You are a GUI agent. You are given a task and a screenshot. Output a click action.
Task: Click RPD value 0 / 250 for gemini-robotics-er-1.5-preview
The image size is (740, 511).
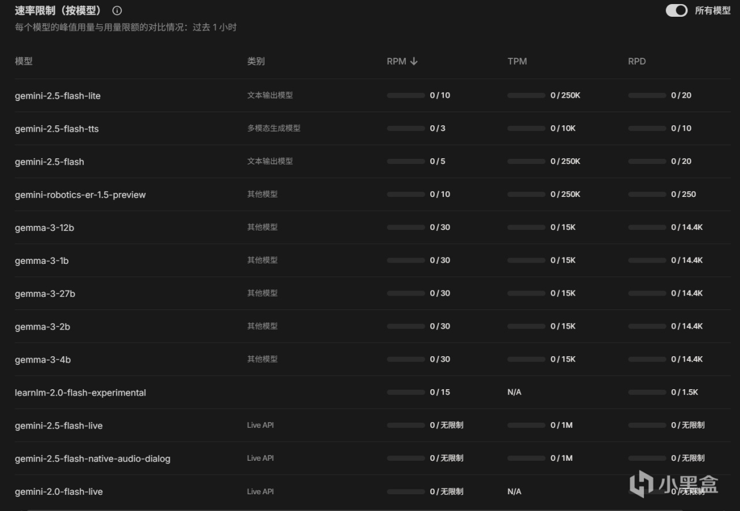click(683, 194)
